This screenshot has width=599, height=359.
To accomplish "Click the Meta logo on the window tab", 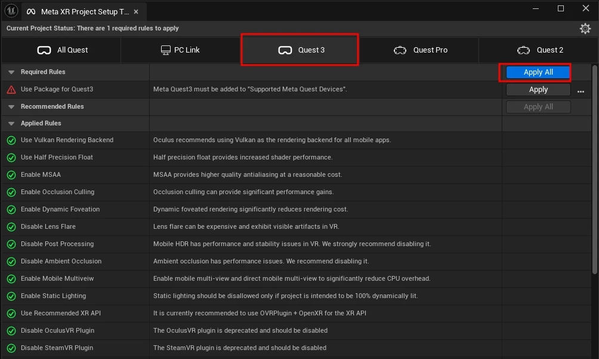I will pos(31,12).
